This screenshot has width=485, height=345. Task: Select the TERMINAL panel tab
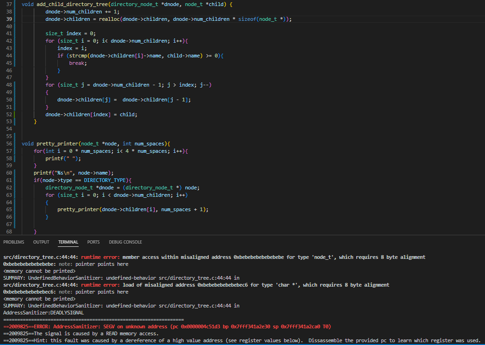(68, 242)
